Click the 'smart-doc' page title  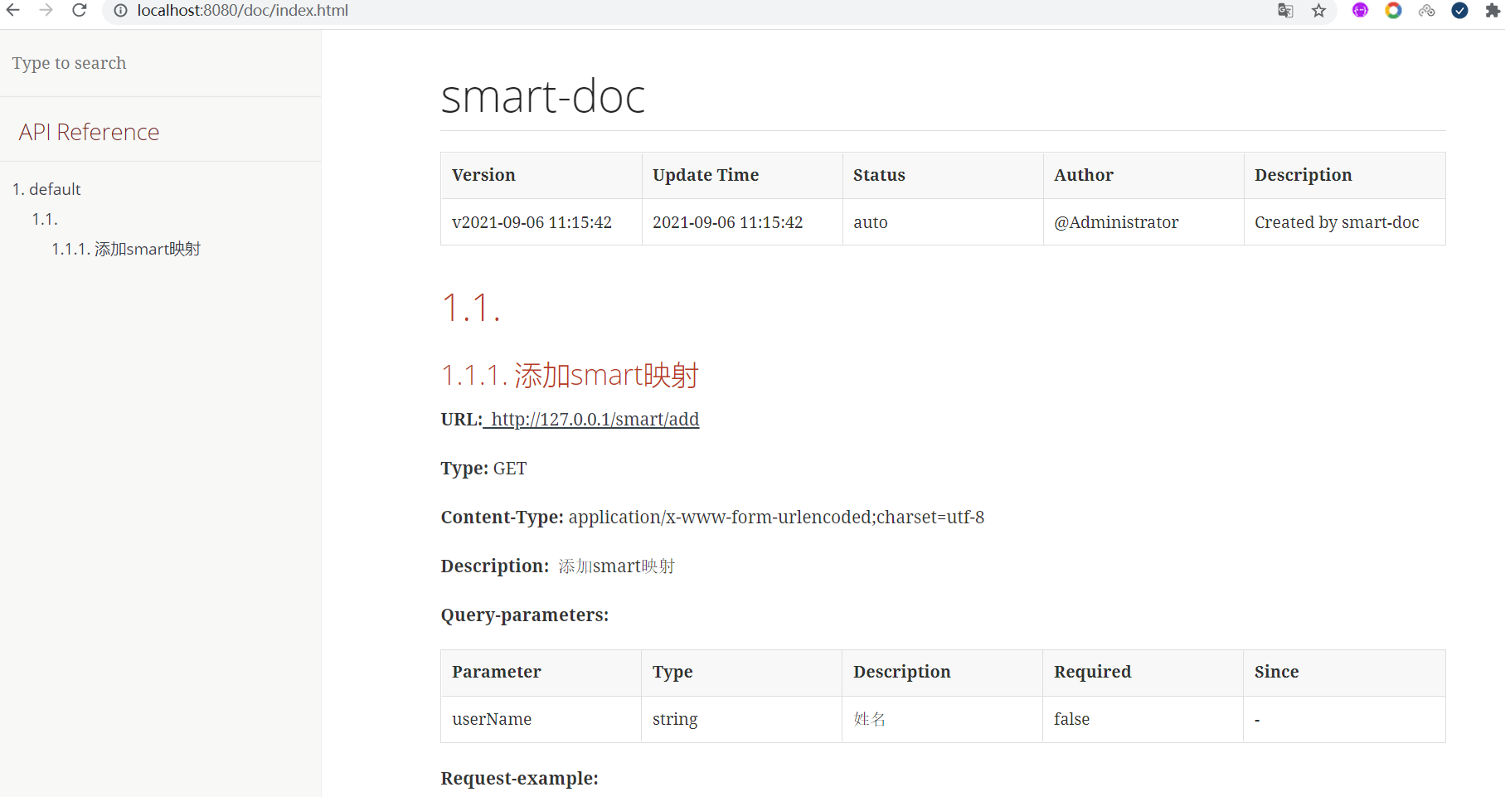coord(542,96)
